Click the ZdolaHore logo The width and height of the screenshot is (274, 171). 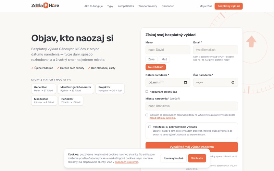point(45,5)
